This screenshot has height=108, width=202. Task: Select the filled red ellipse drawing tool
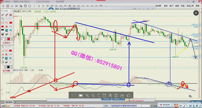(3, 27)
